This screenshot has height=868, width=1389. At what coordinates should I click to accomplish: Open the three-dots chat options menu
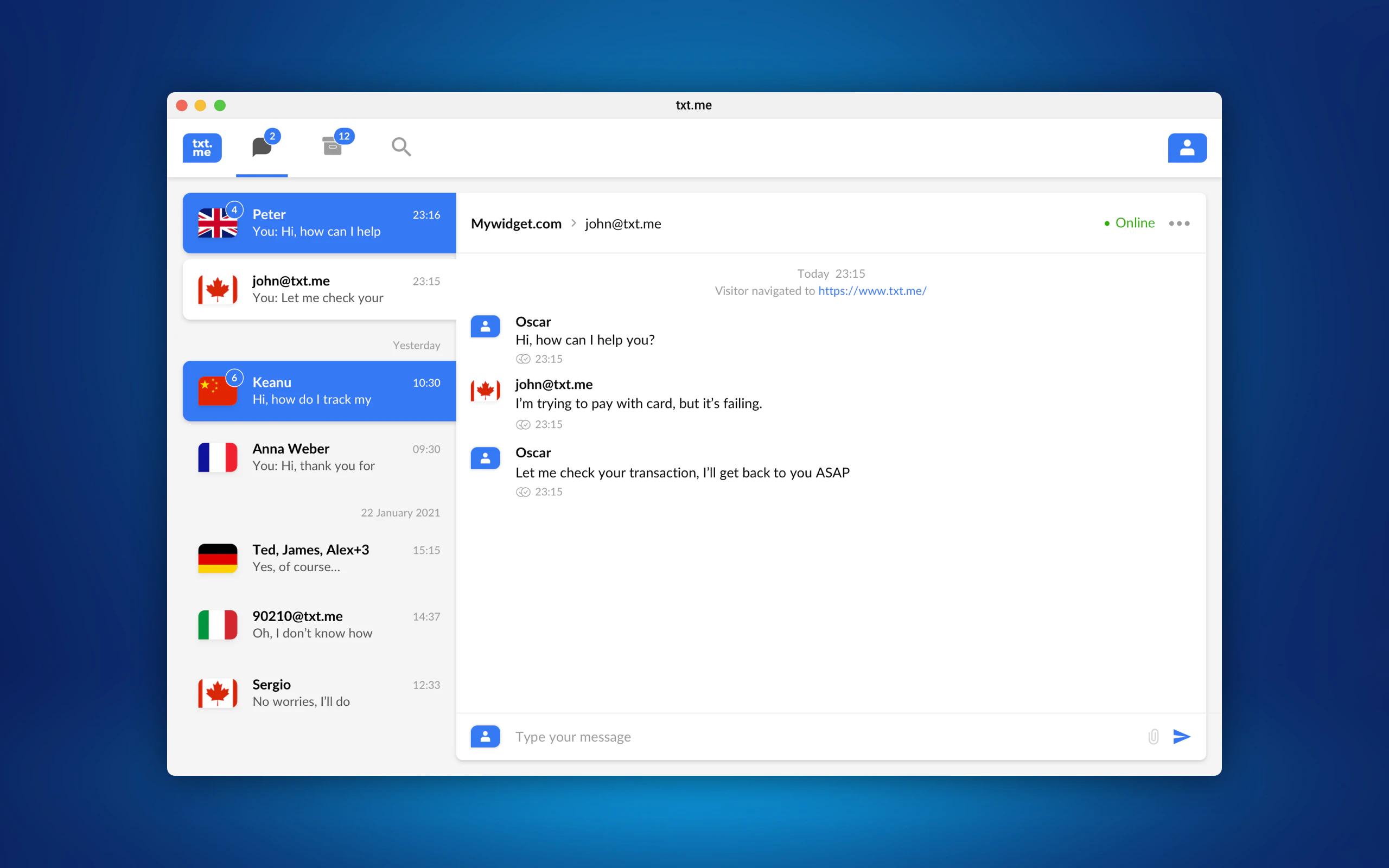[1179, 224]
